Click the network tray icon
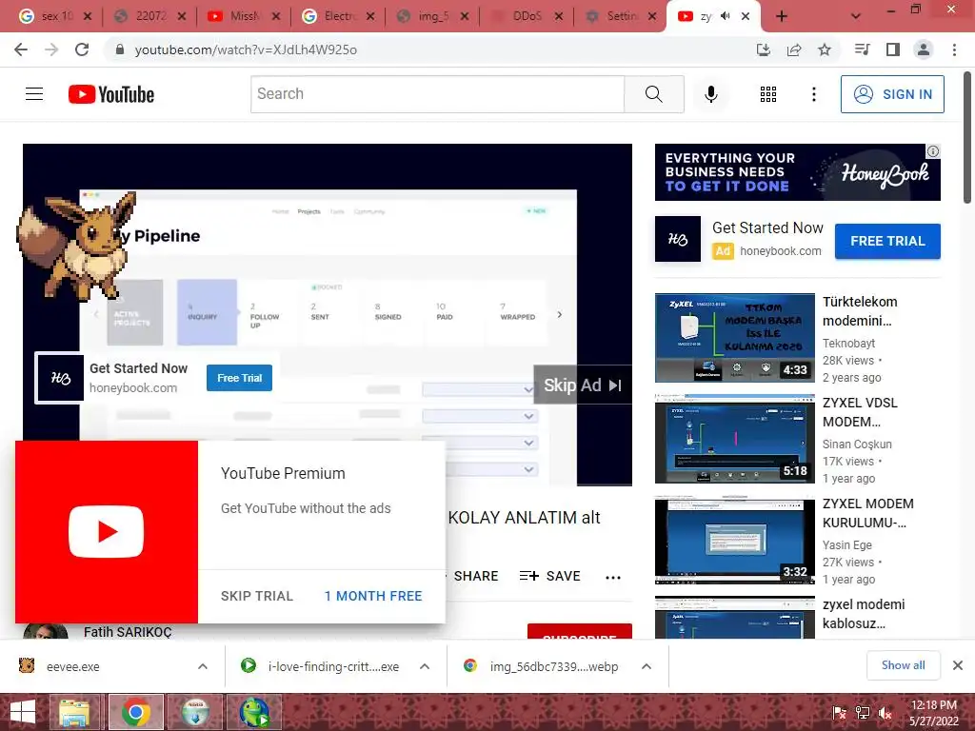 coord(863,713)
